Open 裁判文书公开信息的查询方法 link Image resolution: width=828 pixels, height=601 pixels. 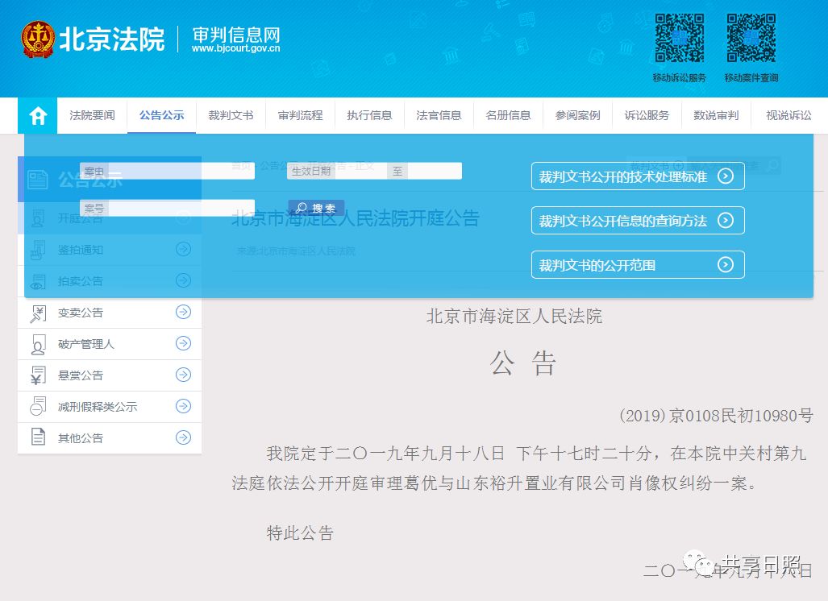pos(638,221)
